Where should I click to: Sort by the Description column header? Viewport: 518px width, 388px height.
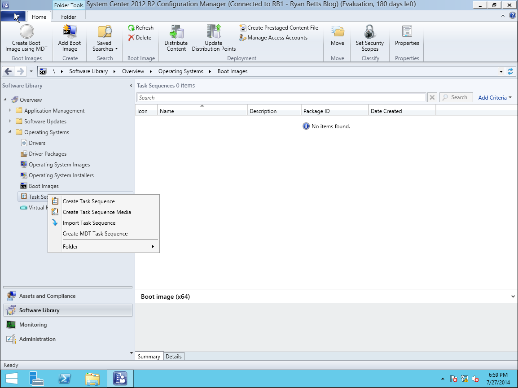click(x=274, y=111)
